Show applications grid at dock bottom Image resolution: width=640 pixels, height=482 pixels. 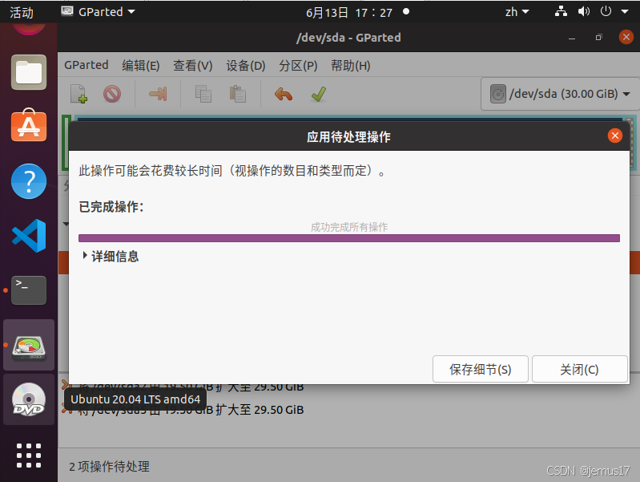29,455
